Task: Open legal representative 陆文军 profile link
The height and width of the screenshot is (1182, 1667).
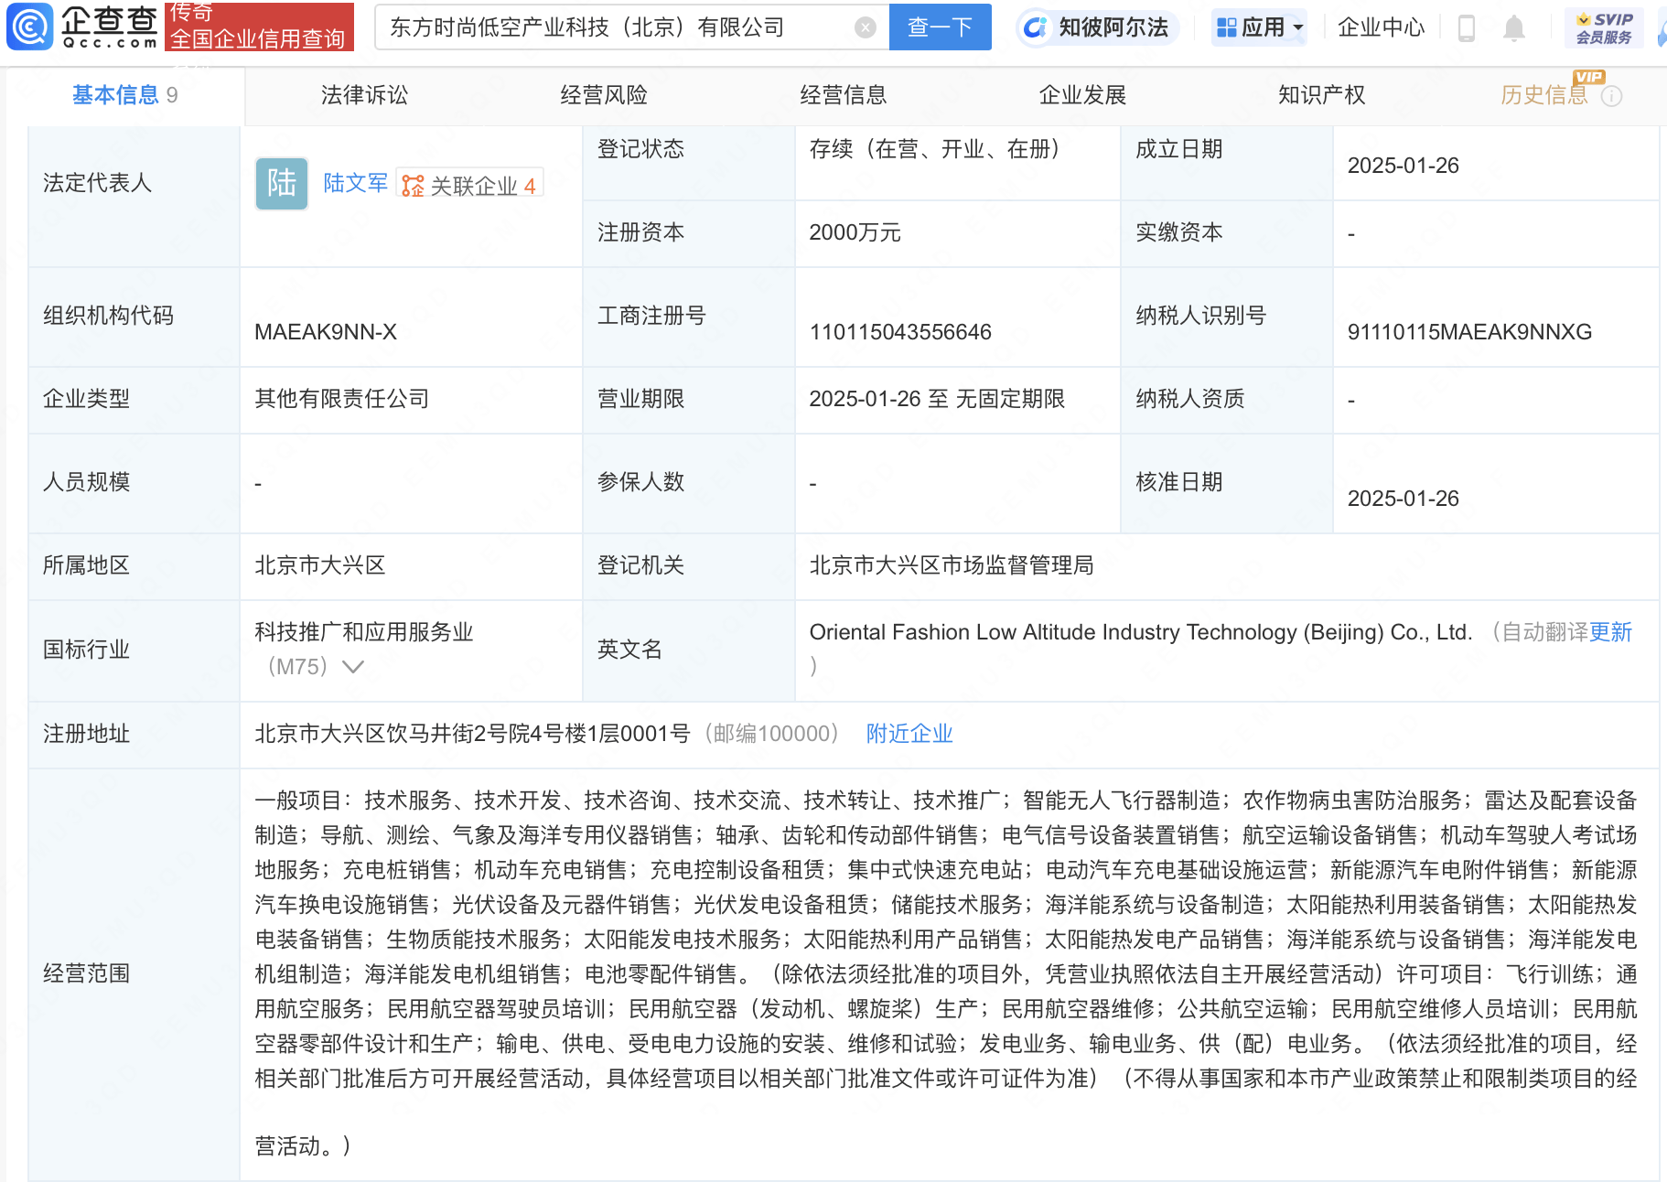Action: coord(356,183)
